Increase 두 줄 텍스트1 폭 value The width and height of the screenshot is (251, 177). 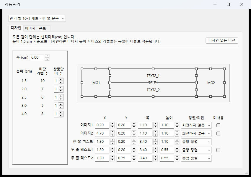[x=155, y=149]
